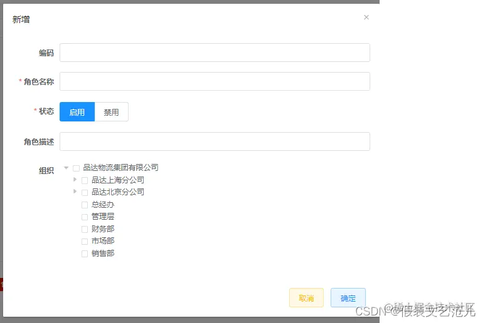This screenshot has height=323, width=485.
Task: Click the 销售部 tree label
Action: coord(103,253)
